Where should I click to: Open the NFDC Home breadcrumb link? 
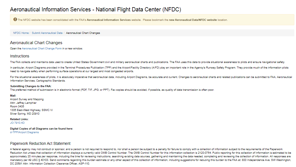(21, 33)
